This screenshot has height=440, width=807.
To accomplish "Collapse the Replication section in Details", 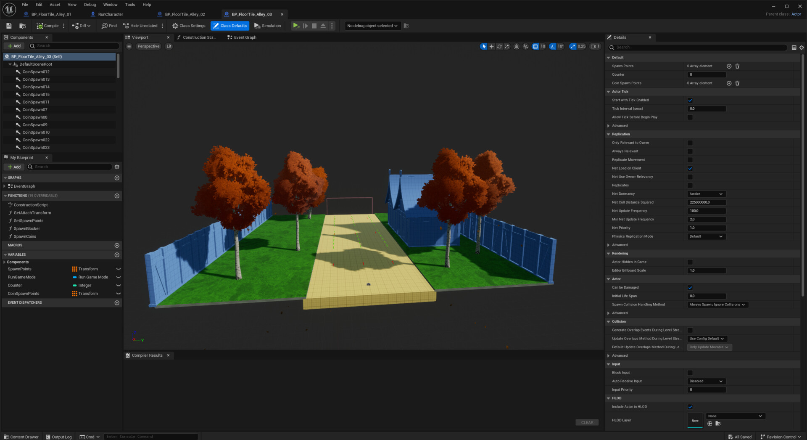I will click(608, 134).
